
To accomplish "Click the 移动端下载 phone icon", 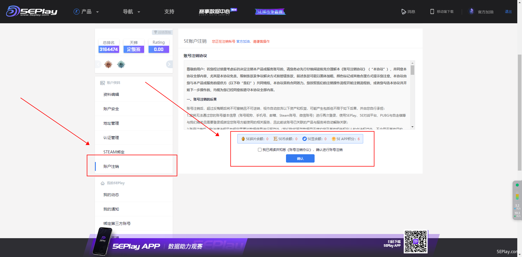I will [x=432, y=12].
